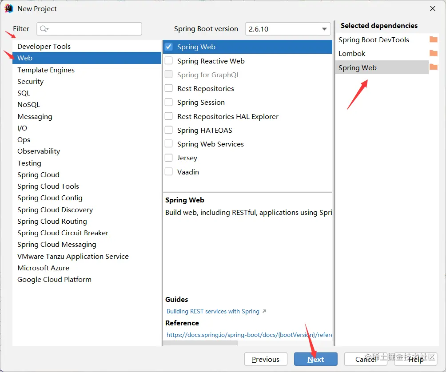Open Building REST services with Spring guide

tap(213, 311)
